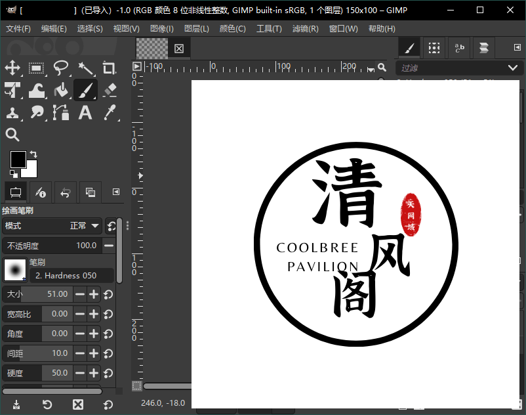Open the 窗口(W) menu
Viewport: 526px width, 415px height.
click(344, 29)
